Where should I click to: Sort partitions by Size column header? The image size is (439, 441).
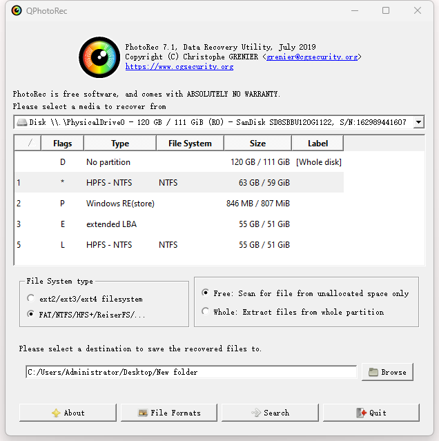[x=257, y=144]
